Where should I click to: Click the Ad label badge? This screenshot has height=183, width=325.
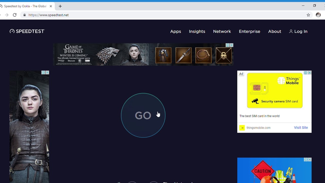pyautogui.click(x=241, y=74)
